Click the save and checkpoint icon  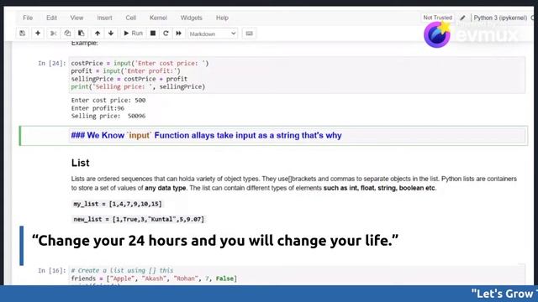tap(23, 34)
